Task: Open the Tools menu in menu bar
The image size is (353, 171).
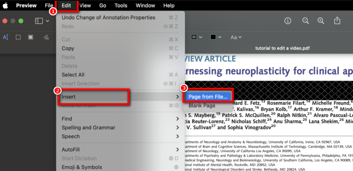Action: click(121, 5)
